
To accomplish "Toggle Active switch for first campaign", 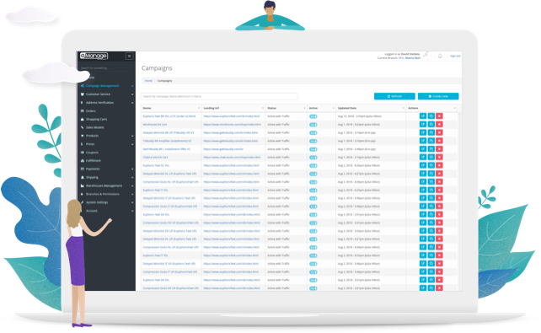I will click(313, 116).
